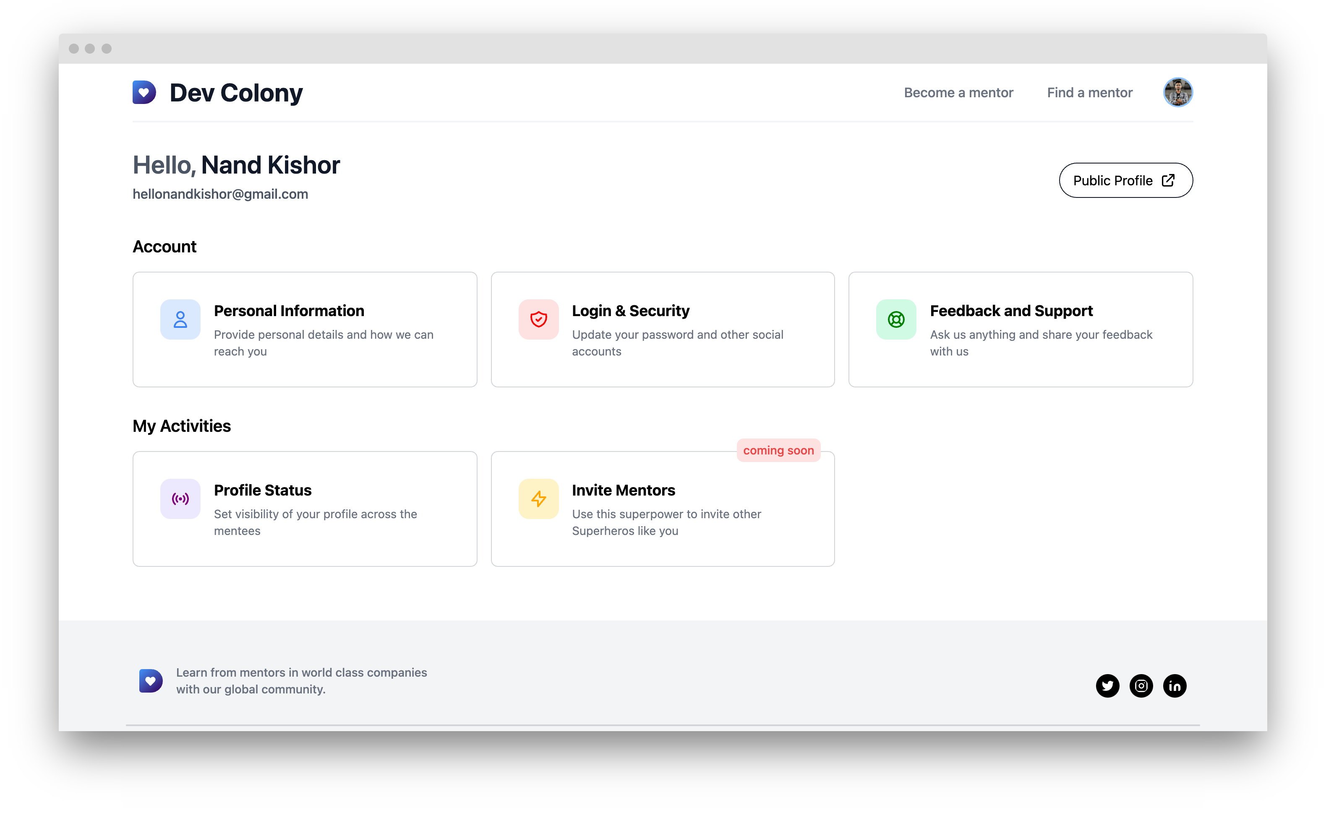1326x815 pixels.
Task: Click the green lifebuoy Feedback icon
Action: [896, 319]
